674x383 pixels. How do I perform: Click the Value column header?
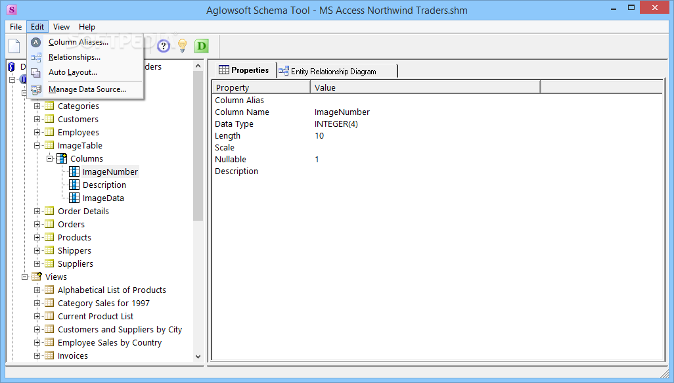[425, 87]
